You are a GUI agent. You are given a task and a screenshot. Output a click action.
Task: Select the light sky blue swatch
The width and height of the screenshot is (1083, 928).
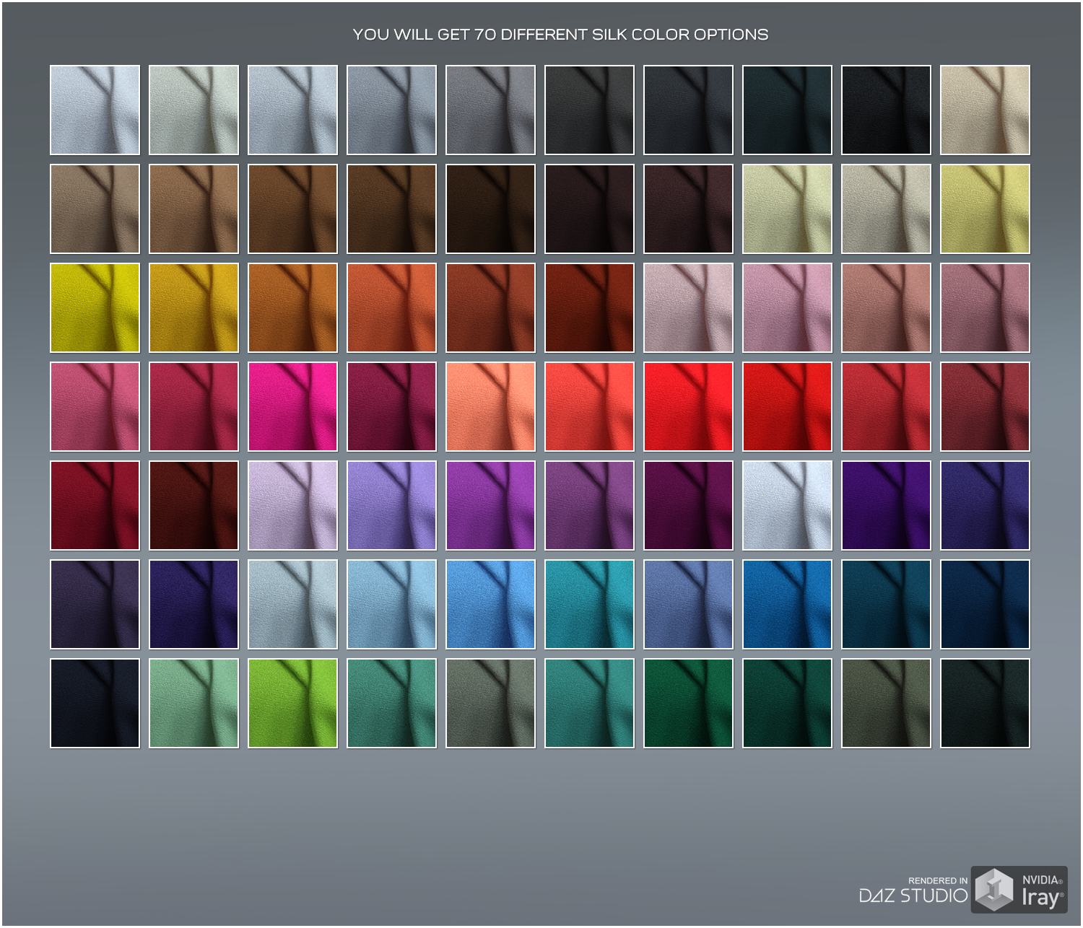tap(391, 604)
